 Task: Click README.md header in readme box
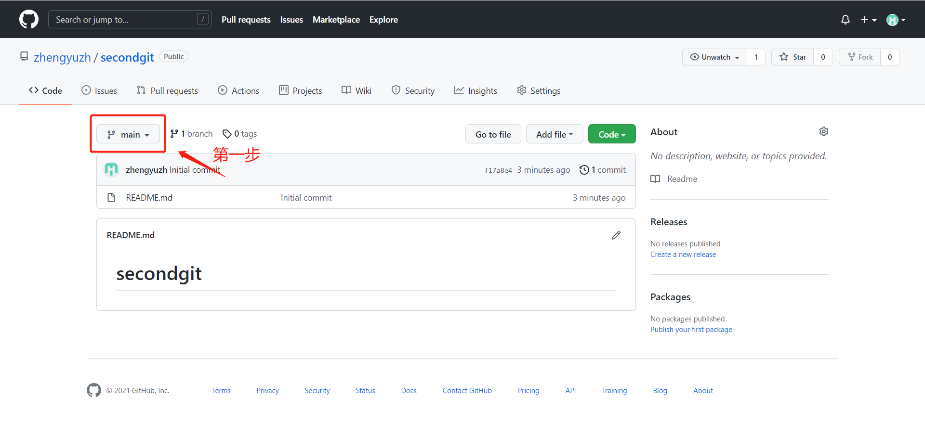click(x=131, y=235)
